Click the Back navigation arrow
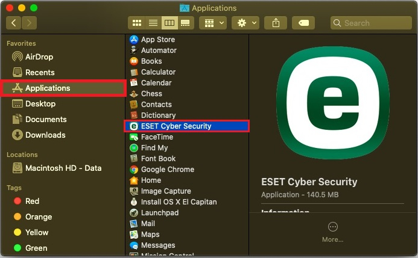This screenshot has height=258, width=418. pos(14,23)
